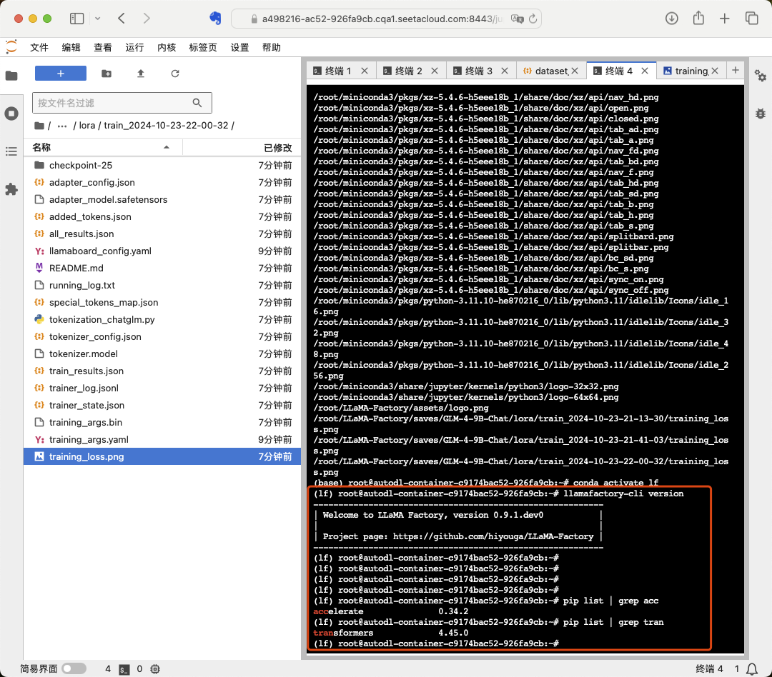Viewport: 772px width, 677px height.
Task: Click the upload files icon
Action: pos(141,74)
